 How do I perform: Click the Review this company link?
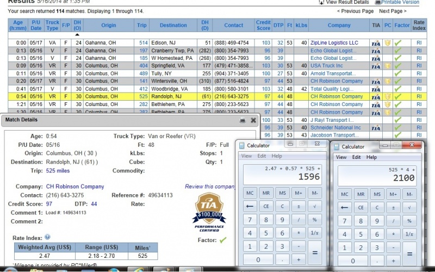pyautogui.click(x=210, y=187)
